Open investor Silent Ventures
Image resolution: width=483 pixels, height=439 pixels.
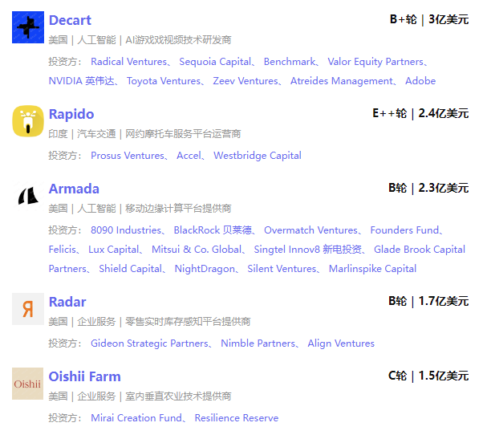pos(282,269)
